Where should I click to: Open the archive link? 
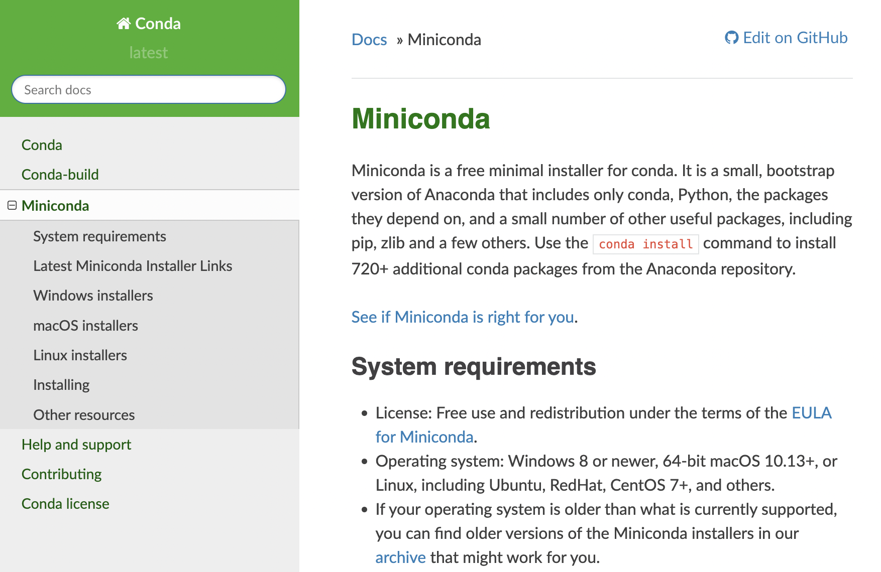400,557
